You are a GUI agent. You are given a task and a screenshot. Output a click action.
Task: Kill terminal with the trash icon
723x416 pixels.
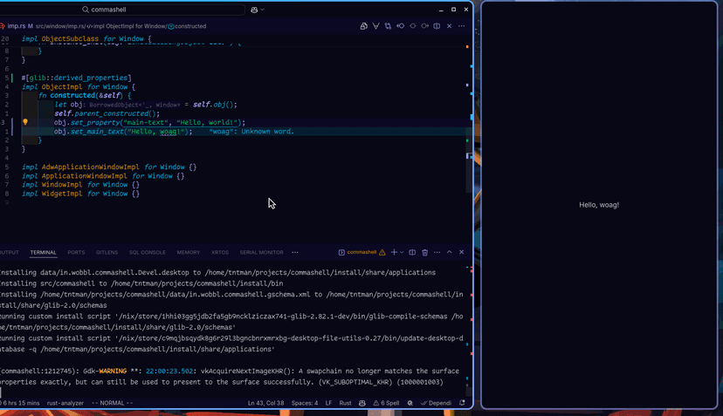424,252
